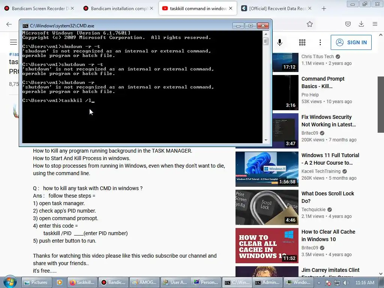Screen dimensions: 384x288
Task: Click the volume speaker tray icon
Action: click(x=346, y=283)
